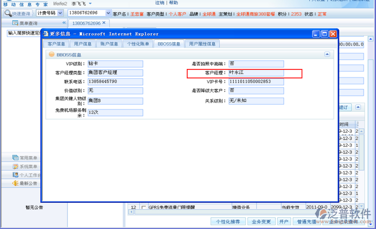Collapse the BBOSS信息 section
This screenshot has width=376, height=229.
tap(327, 54)
